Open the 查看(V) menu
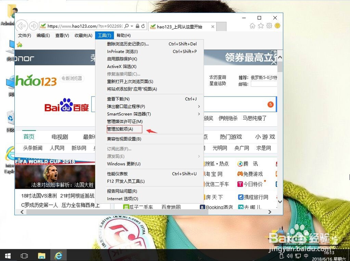Viewport: 350px width, 261px height. [62, 35]
